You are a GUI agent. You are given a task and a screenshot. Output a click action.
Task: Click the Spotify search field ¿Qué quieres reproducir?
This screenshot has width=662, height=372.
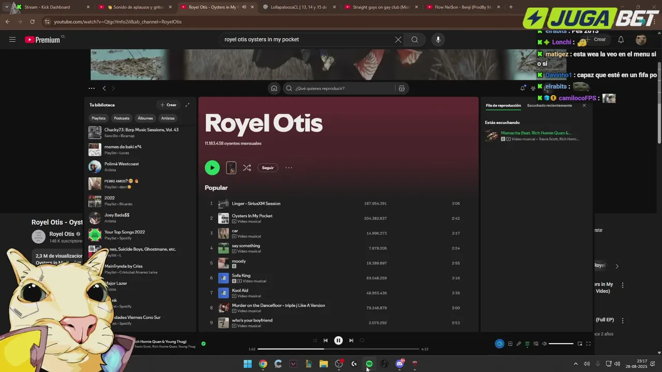pyautogui.click(x=339, y=88)
